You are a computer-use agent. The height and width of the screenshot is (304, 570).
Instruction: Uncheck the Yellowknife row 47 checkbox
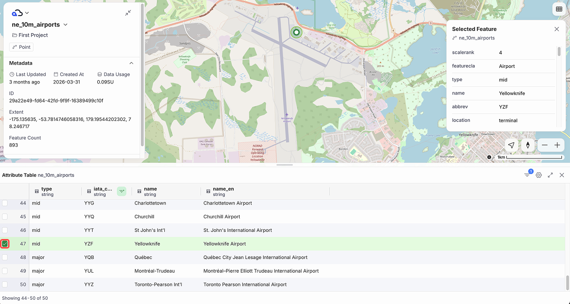click(5, 244)
